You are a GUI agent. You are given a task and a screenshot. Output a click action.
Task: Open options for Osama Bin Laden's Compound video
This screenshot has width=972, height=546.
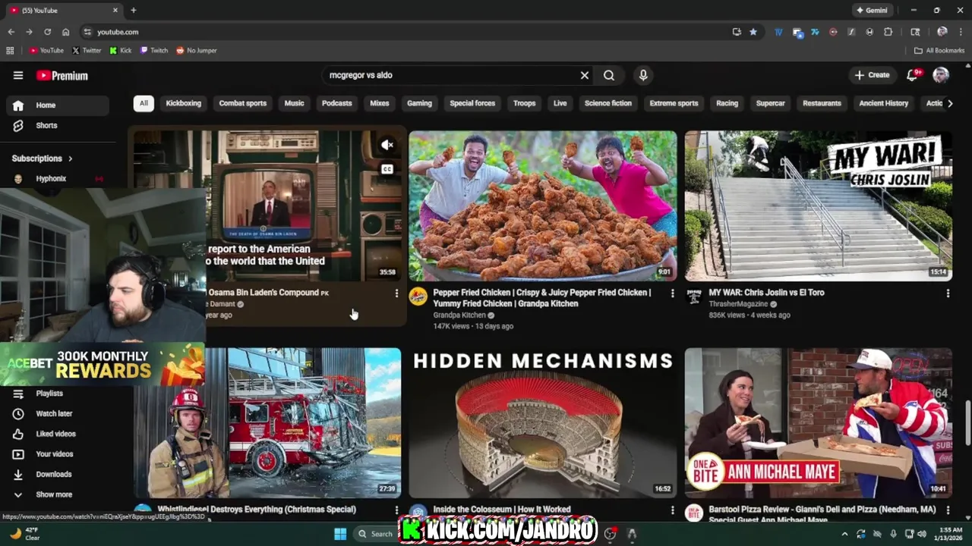click(x=396, y=293)
